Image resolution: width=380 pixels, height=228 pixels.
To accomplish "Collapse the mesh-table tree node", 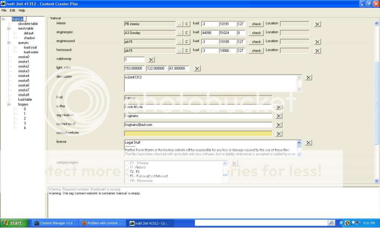I will click(x=9, y=28).
